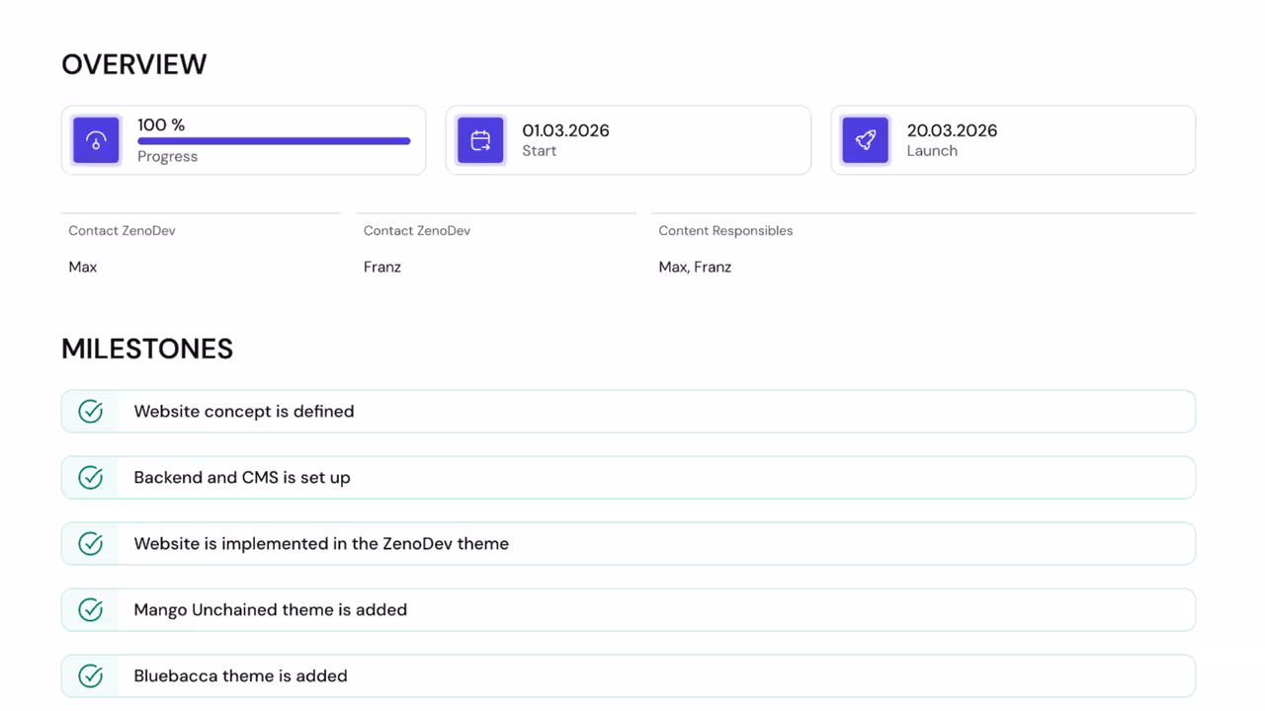Select the "01.03.2026" Start date card
This screenshot has width=1265, height=711.
click(629, 139)
